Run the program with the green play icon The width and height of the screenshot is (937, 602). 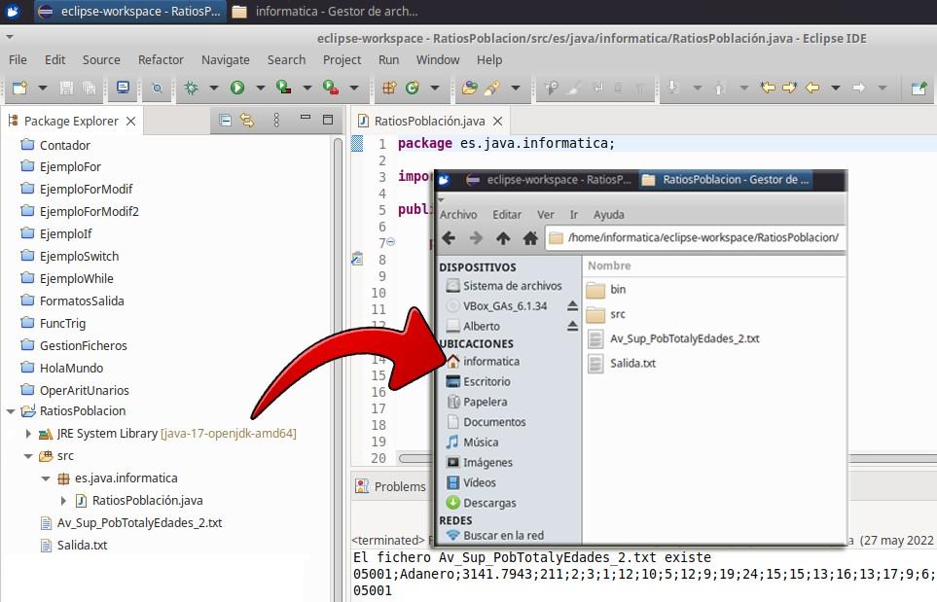pyautogui.click(x=237, y=88)
